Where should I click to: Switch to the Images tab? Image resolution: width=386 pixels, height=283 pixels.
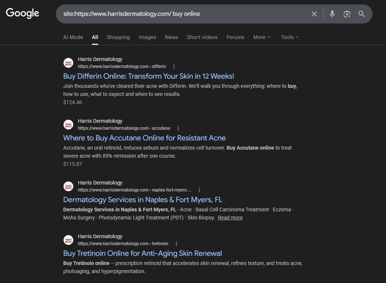point(147,37)
